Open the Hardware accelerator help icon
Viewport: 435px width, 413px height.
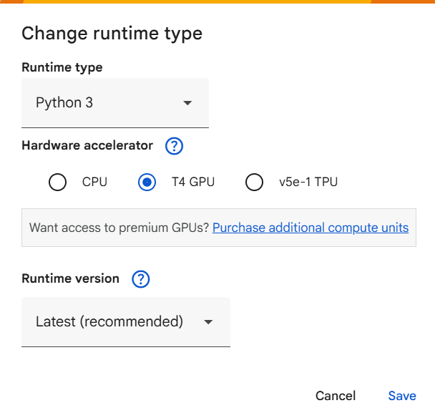point(174,146)
